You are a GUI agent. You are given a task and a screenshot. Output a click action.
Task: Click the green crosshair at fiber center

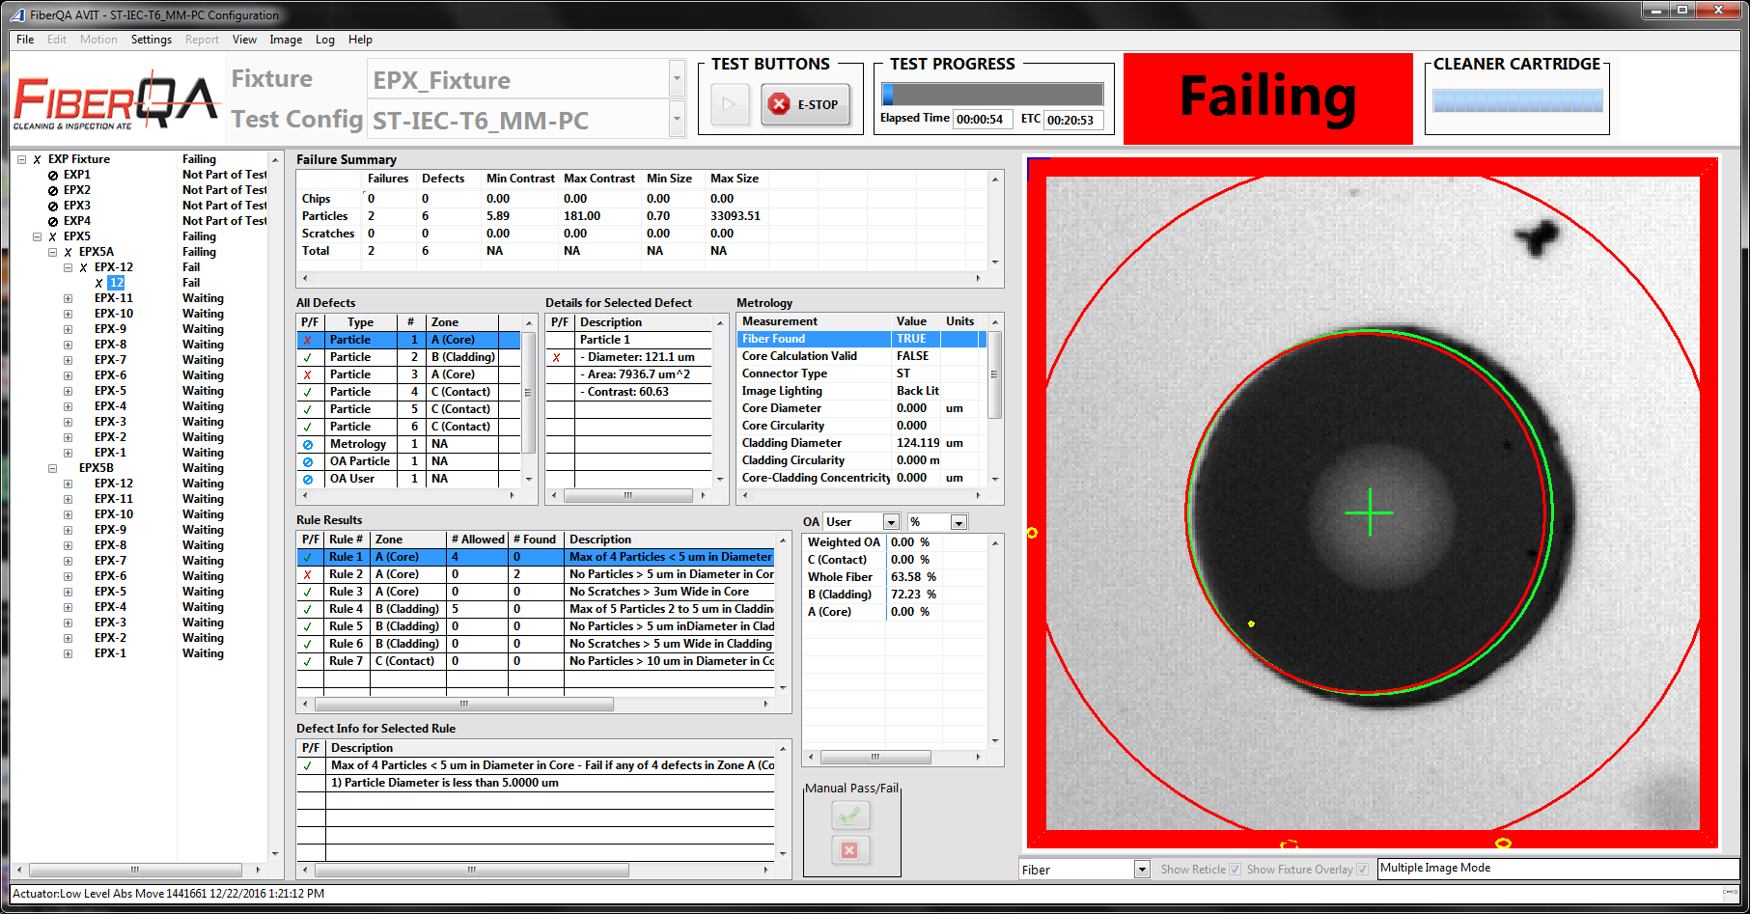point(1369,512)
